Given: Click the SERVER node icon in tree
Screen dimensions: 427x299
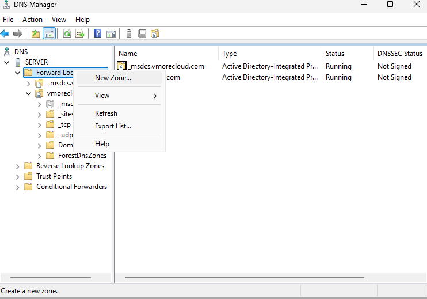Looking at the screenshot, I should pos(18,62).
